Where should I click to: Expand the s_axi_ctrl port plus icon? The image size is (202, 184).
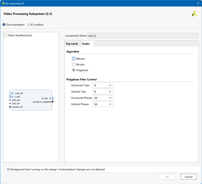pyautogui.click(x=12, y=93)
